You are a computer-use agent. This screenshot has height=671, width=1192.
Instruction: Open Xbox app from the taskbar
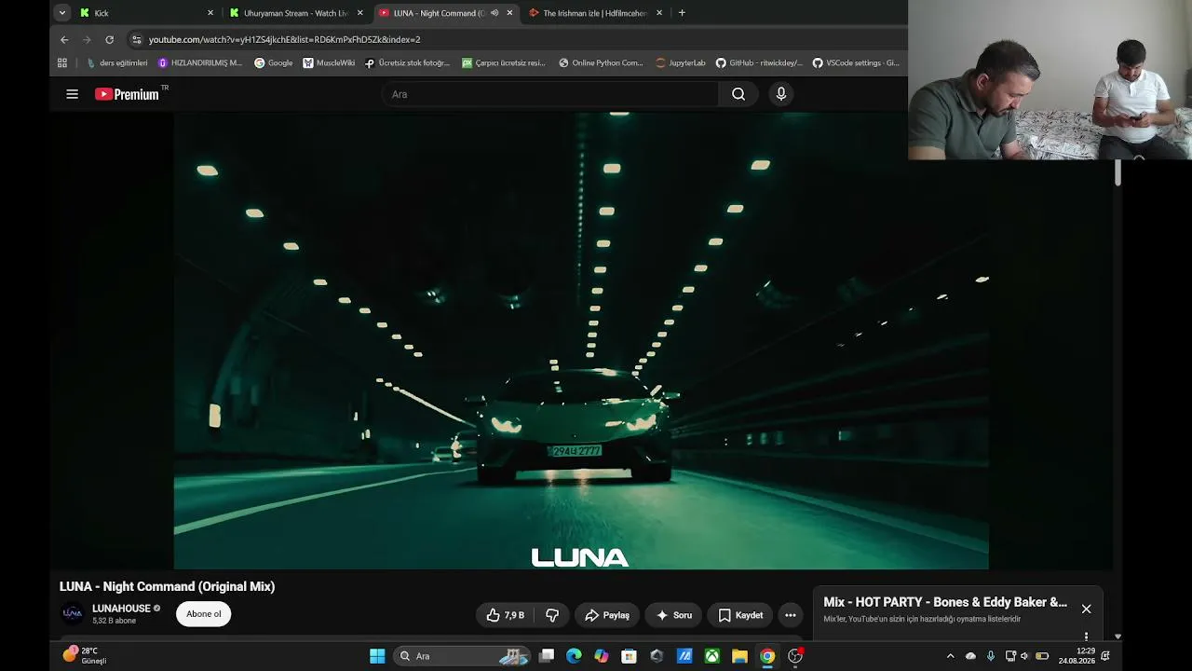pyautogui.click(x=711, y=656)
